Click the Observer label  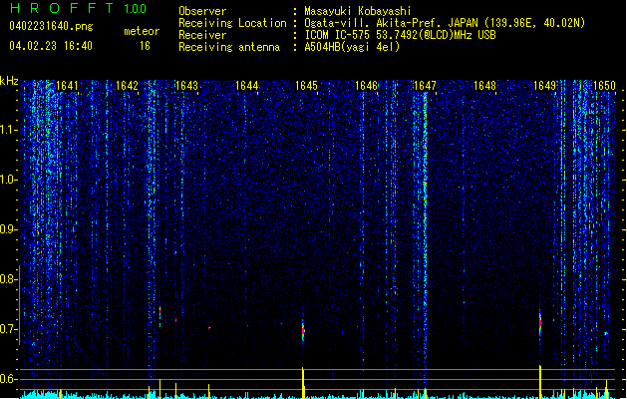coord(202,11)
